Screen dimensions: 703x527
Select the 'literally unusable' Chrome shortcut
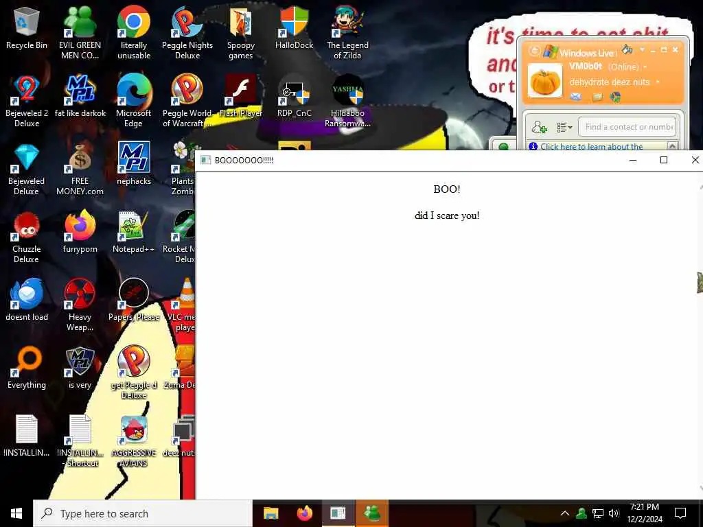(x=134, y=32)
